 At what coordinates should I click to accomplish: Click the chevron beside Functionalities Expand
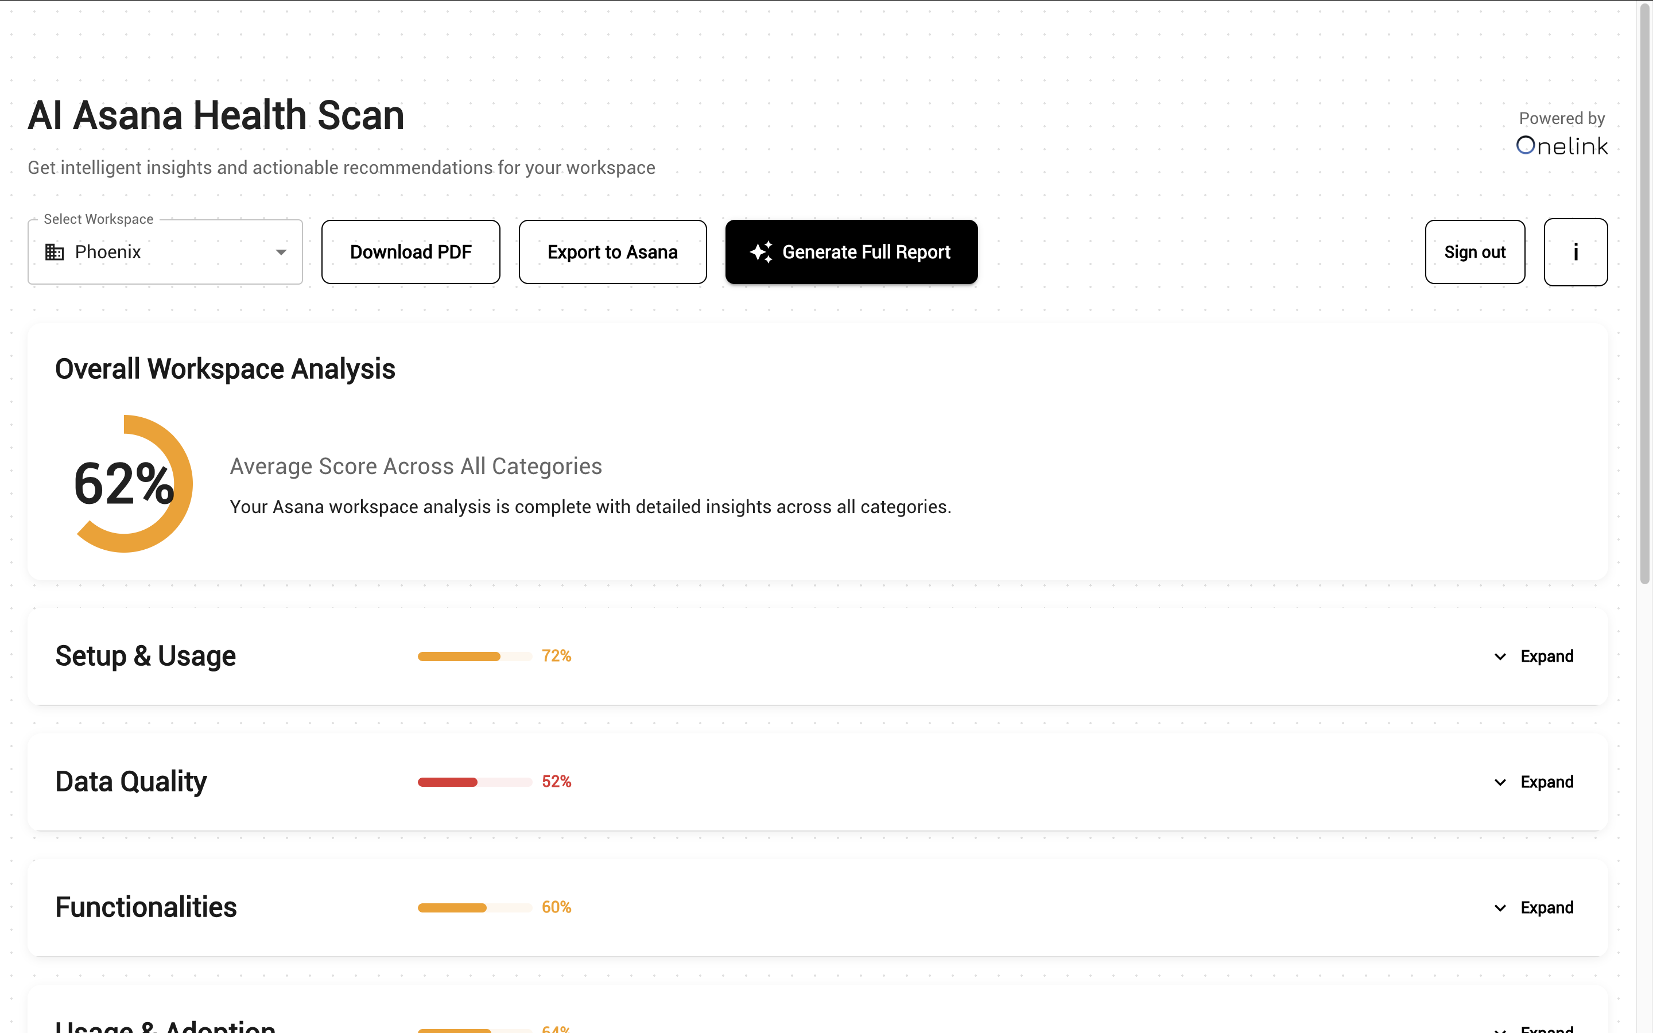click(x=1500, y=907)
